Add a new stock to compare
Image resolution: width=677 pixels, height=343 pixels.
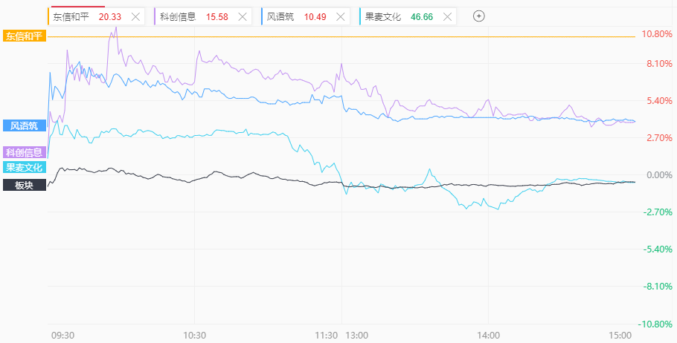click(479, 16)
